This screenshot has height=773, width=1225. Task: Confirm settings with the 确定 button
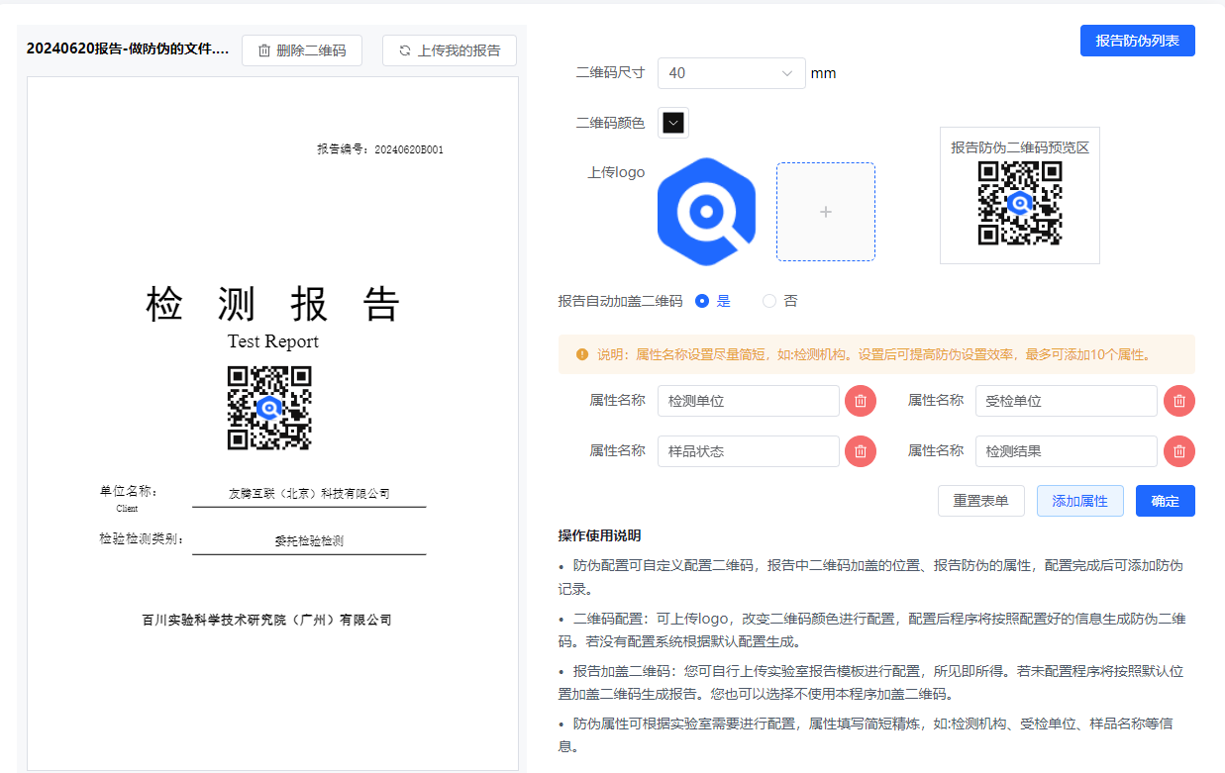click(x=1166, y=501)
